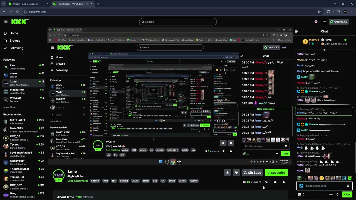Mute the 1zme Stream tab audio icon

[87, 4]
